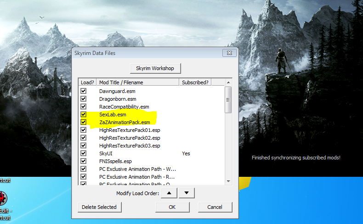Click the Delete Selected button
The image size is (363, 224).
pyautogui.click(x=99, y=207)
